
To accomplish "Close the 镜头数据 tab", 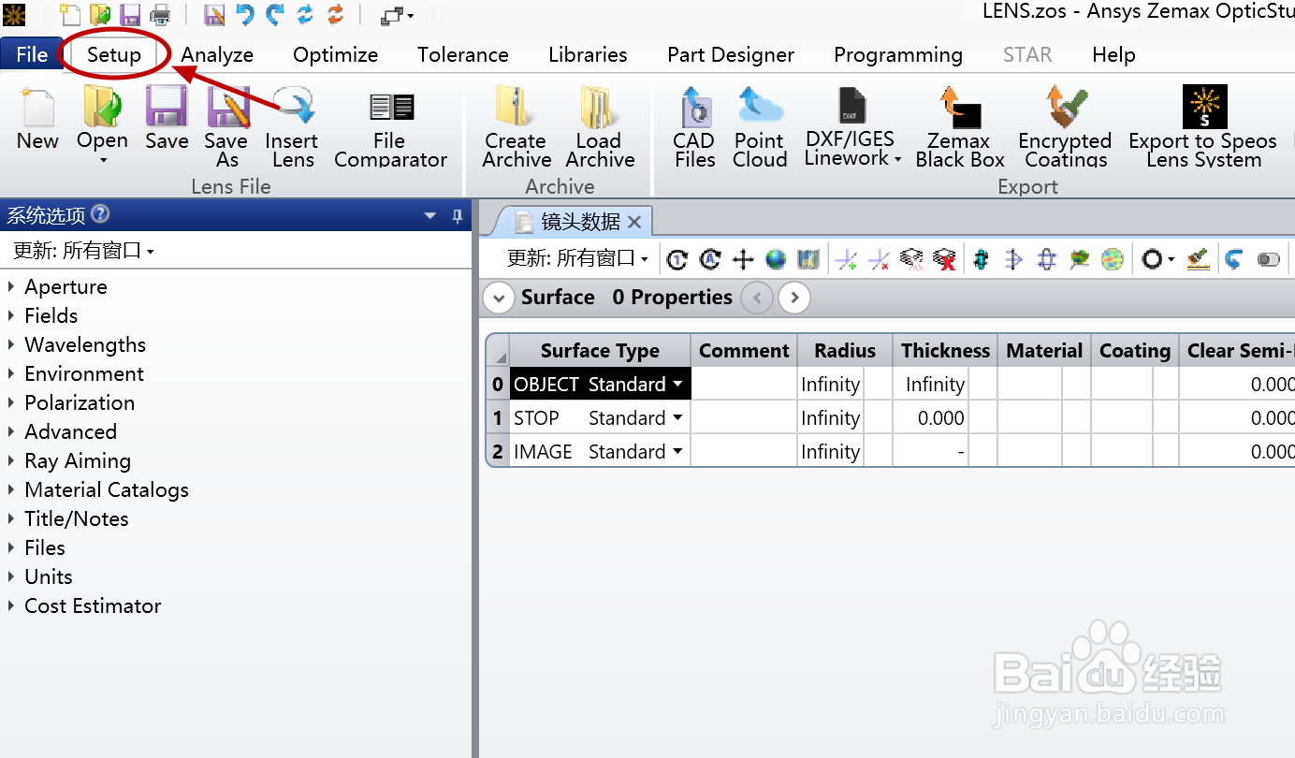I will tap(634, 222).
